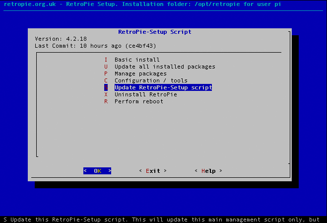Screen dimensions: 327x223
Task: Select the Basic install menu entry
Action: pyautogui.click(x=132, y=60)
